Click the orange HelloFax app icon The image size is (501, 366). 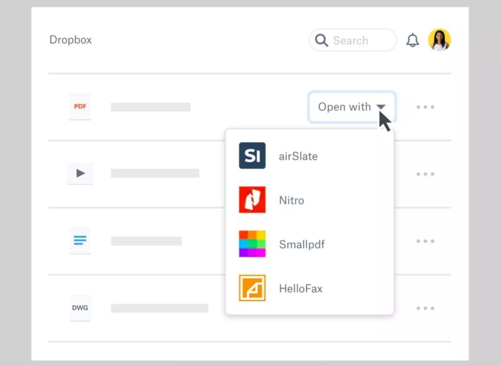pyautogui.click(x=252, y=288)
